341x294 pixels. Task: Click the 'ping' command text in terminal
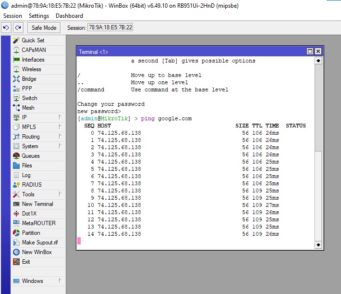click(147, 119)
